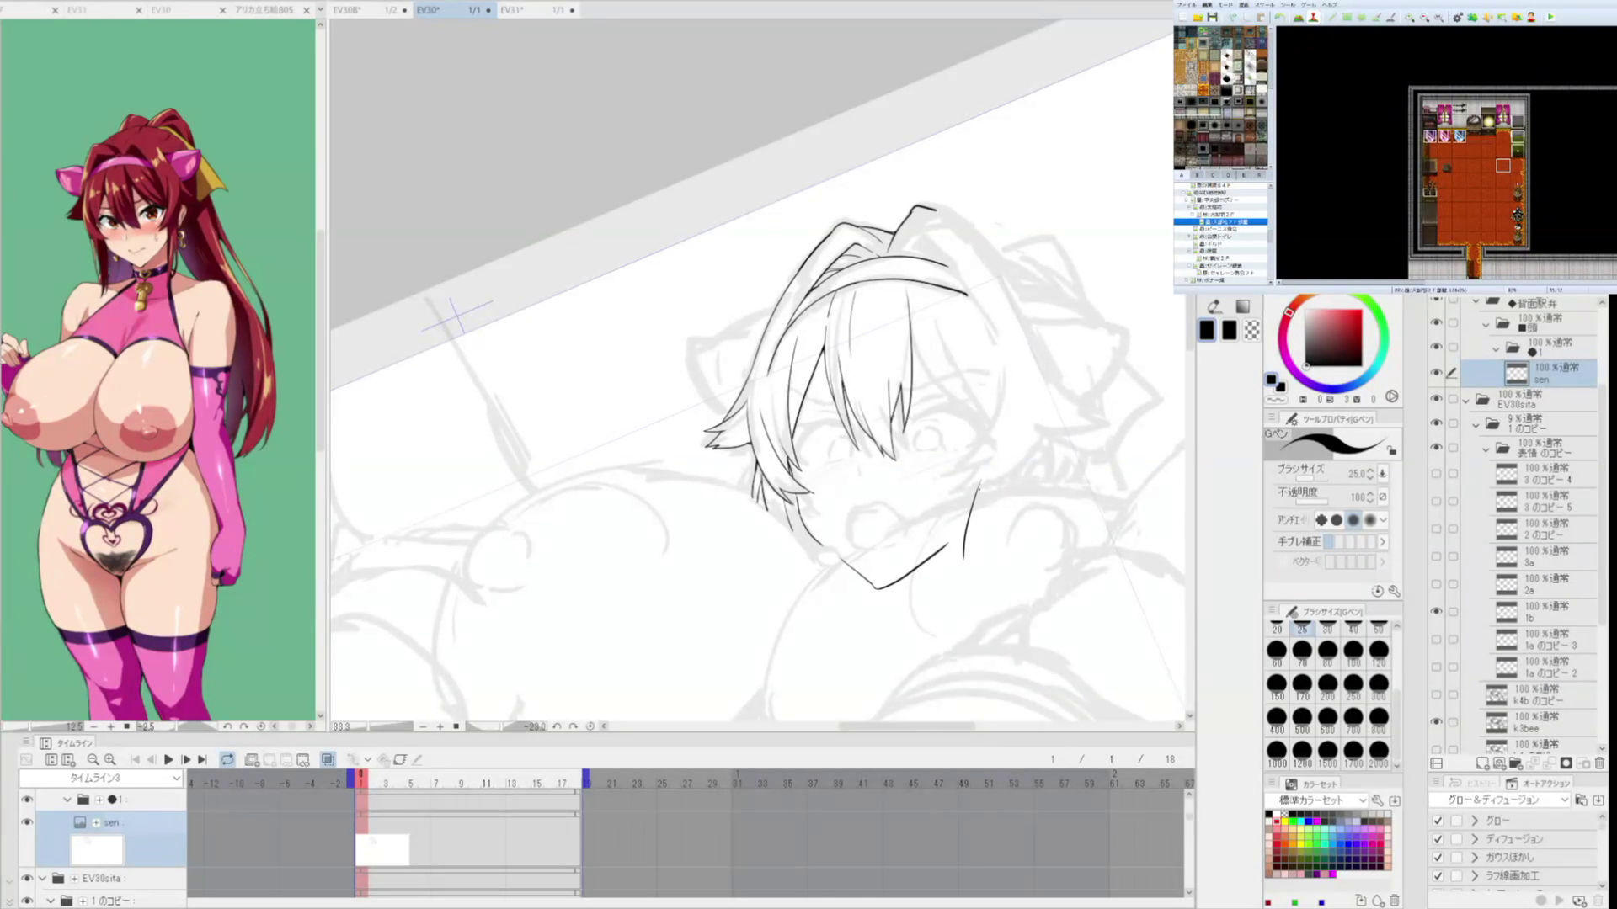1617x909 pixels.
Task: Pick a color in the color wheel square
Action: [1333, 337]
